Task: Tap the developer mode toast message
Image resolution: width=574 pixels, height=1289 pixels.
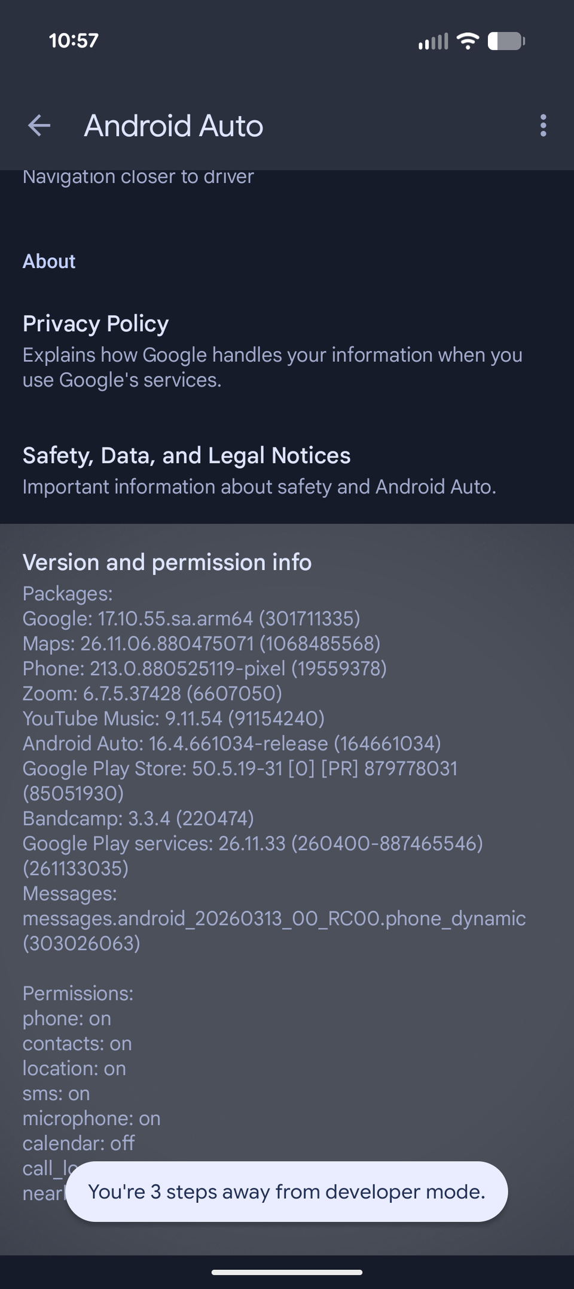Action: click(x=287, y=1192)
